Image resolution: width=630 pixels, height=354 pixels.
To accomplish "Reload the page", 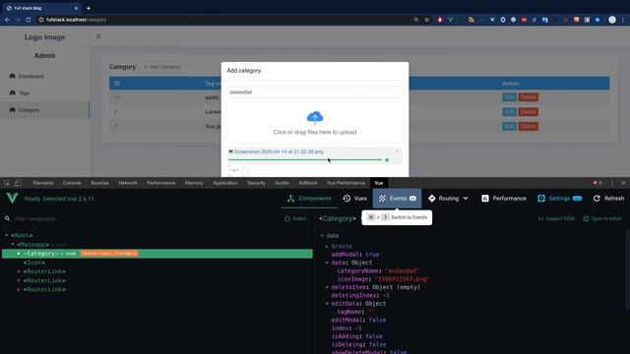I will (29, 20).
